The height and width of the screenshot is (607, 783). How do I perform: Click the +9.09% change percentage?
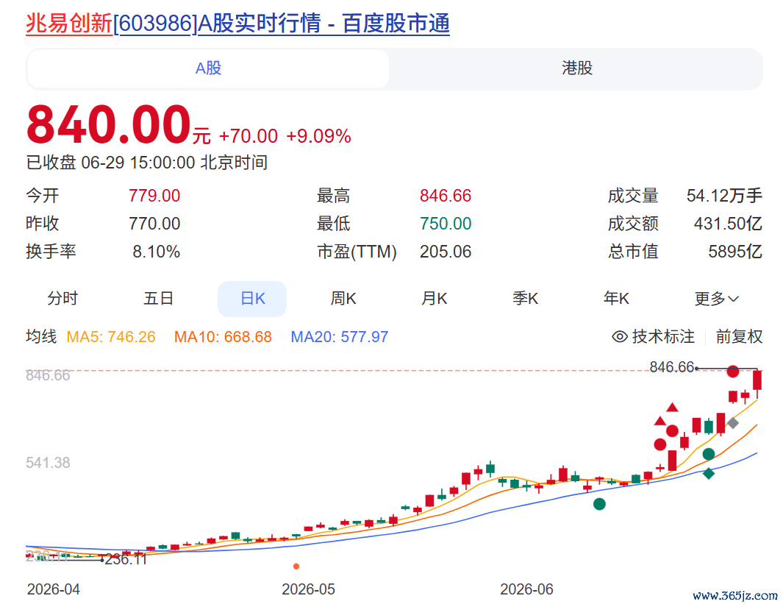click(x=318, y=136)
